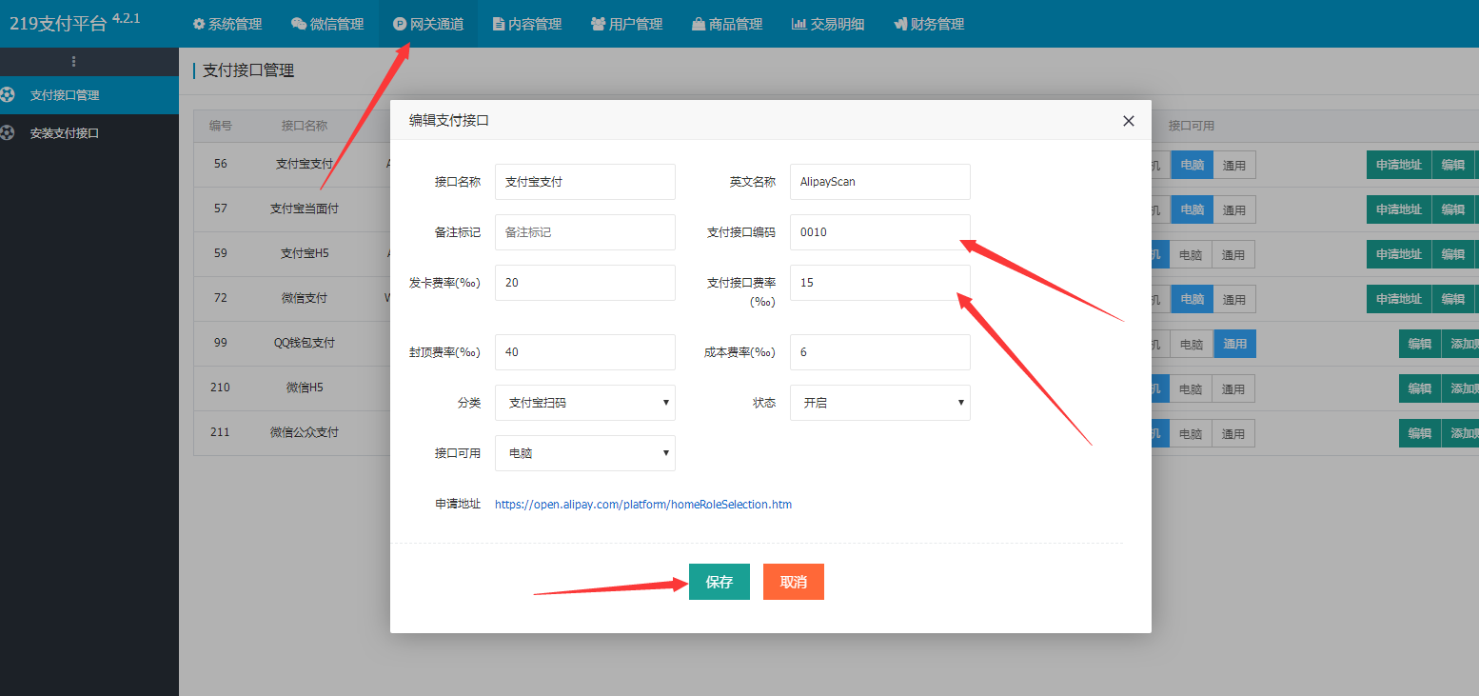
Task: Click the document icon beside 内容管理
Action: tap(499, 24)
